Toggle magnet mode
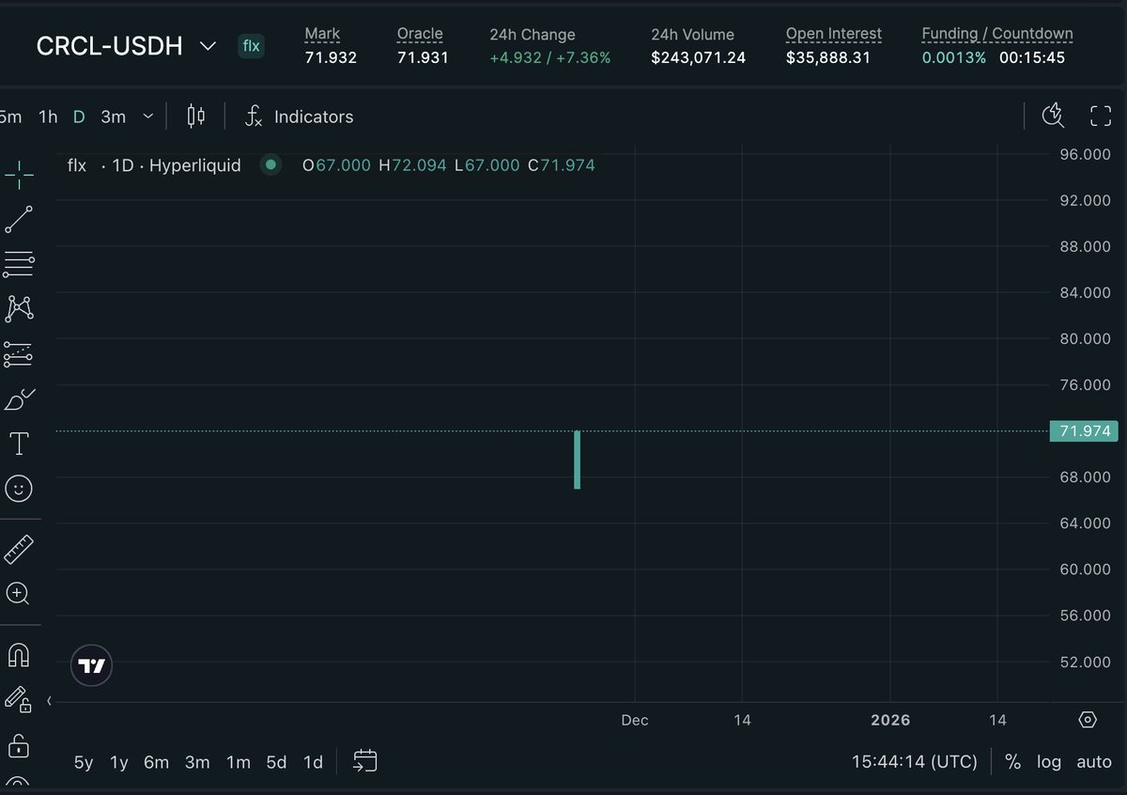This screenshot has height=795, width=1127. pyautogui.click(x=19, y=654)
